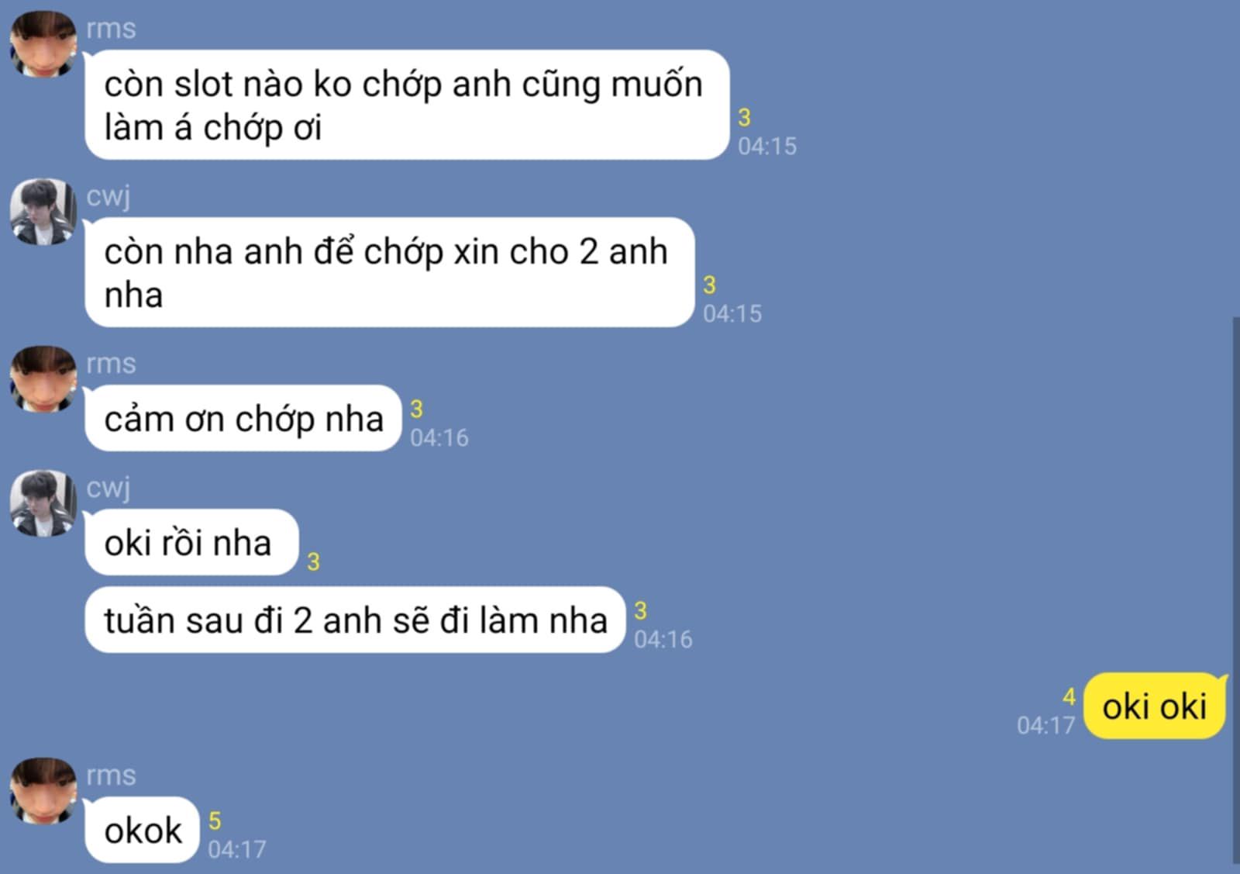Click cwj avatar beside 'oki rồi nha'
This screenshot has height=874, width=1240.
click(43, 503)
